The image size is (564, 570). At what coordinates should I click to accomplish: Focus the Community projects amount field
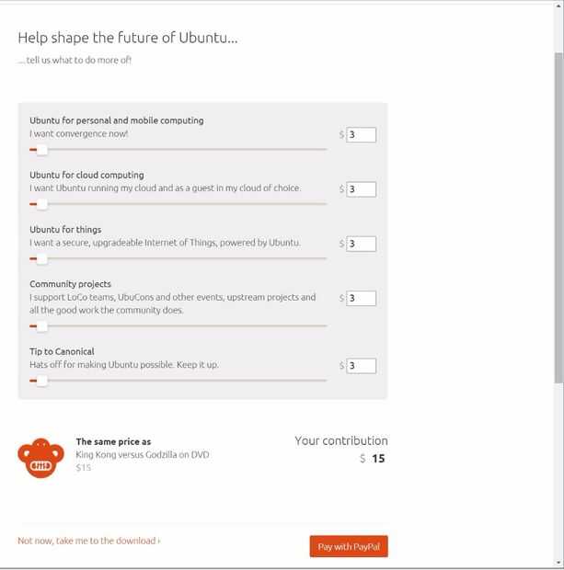click(x=362, y=298)
